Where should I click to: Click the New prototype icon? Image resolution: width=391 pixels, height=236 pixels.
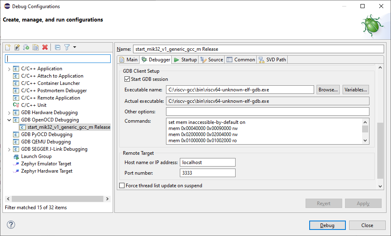pyautogui.click(x=17, y=48)
